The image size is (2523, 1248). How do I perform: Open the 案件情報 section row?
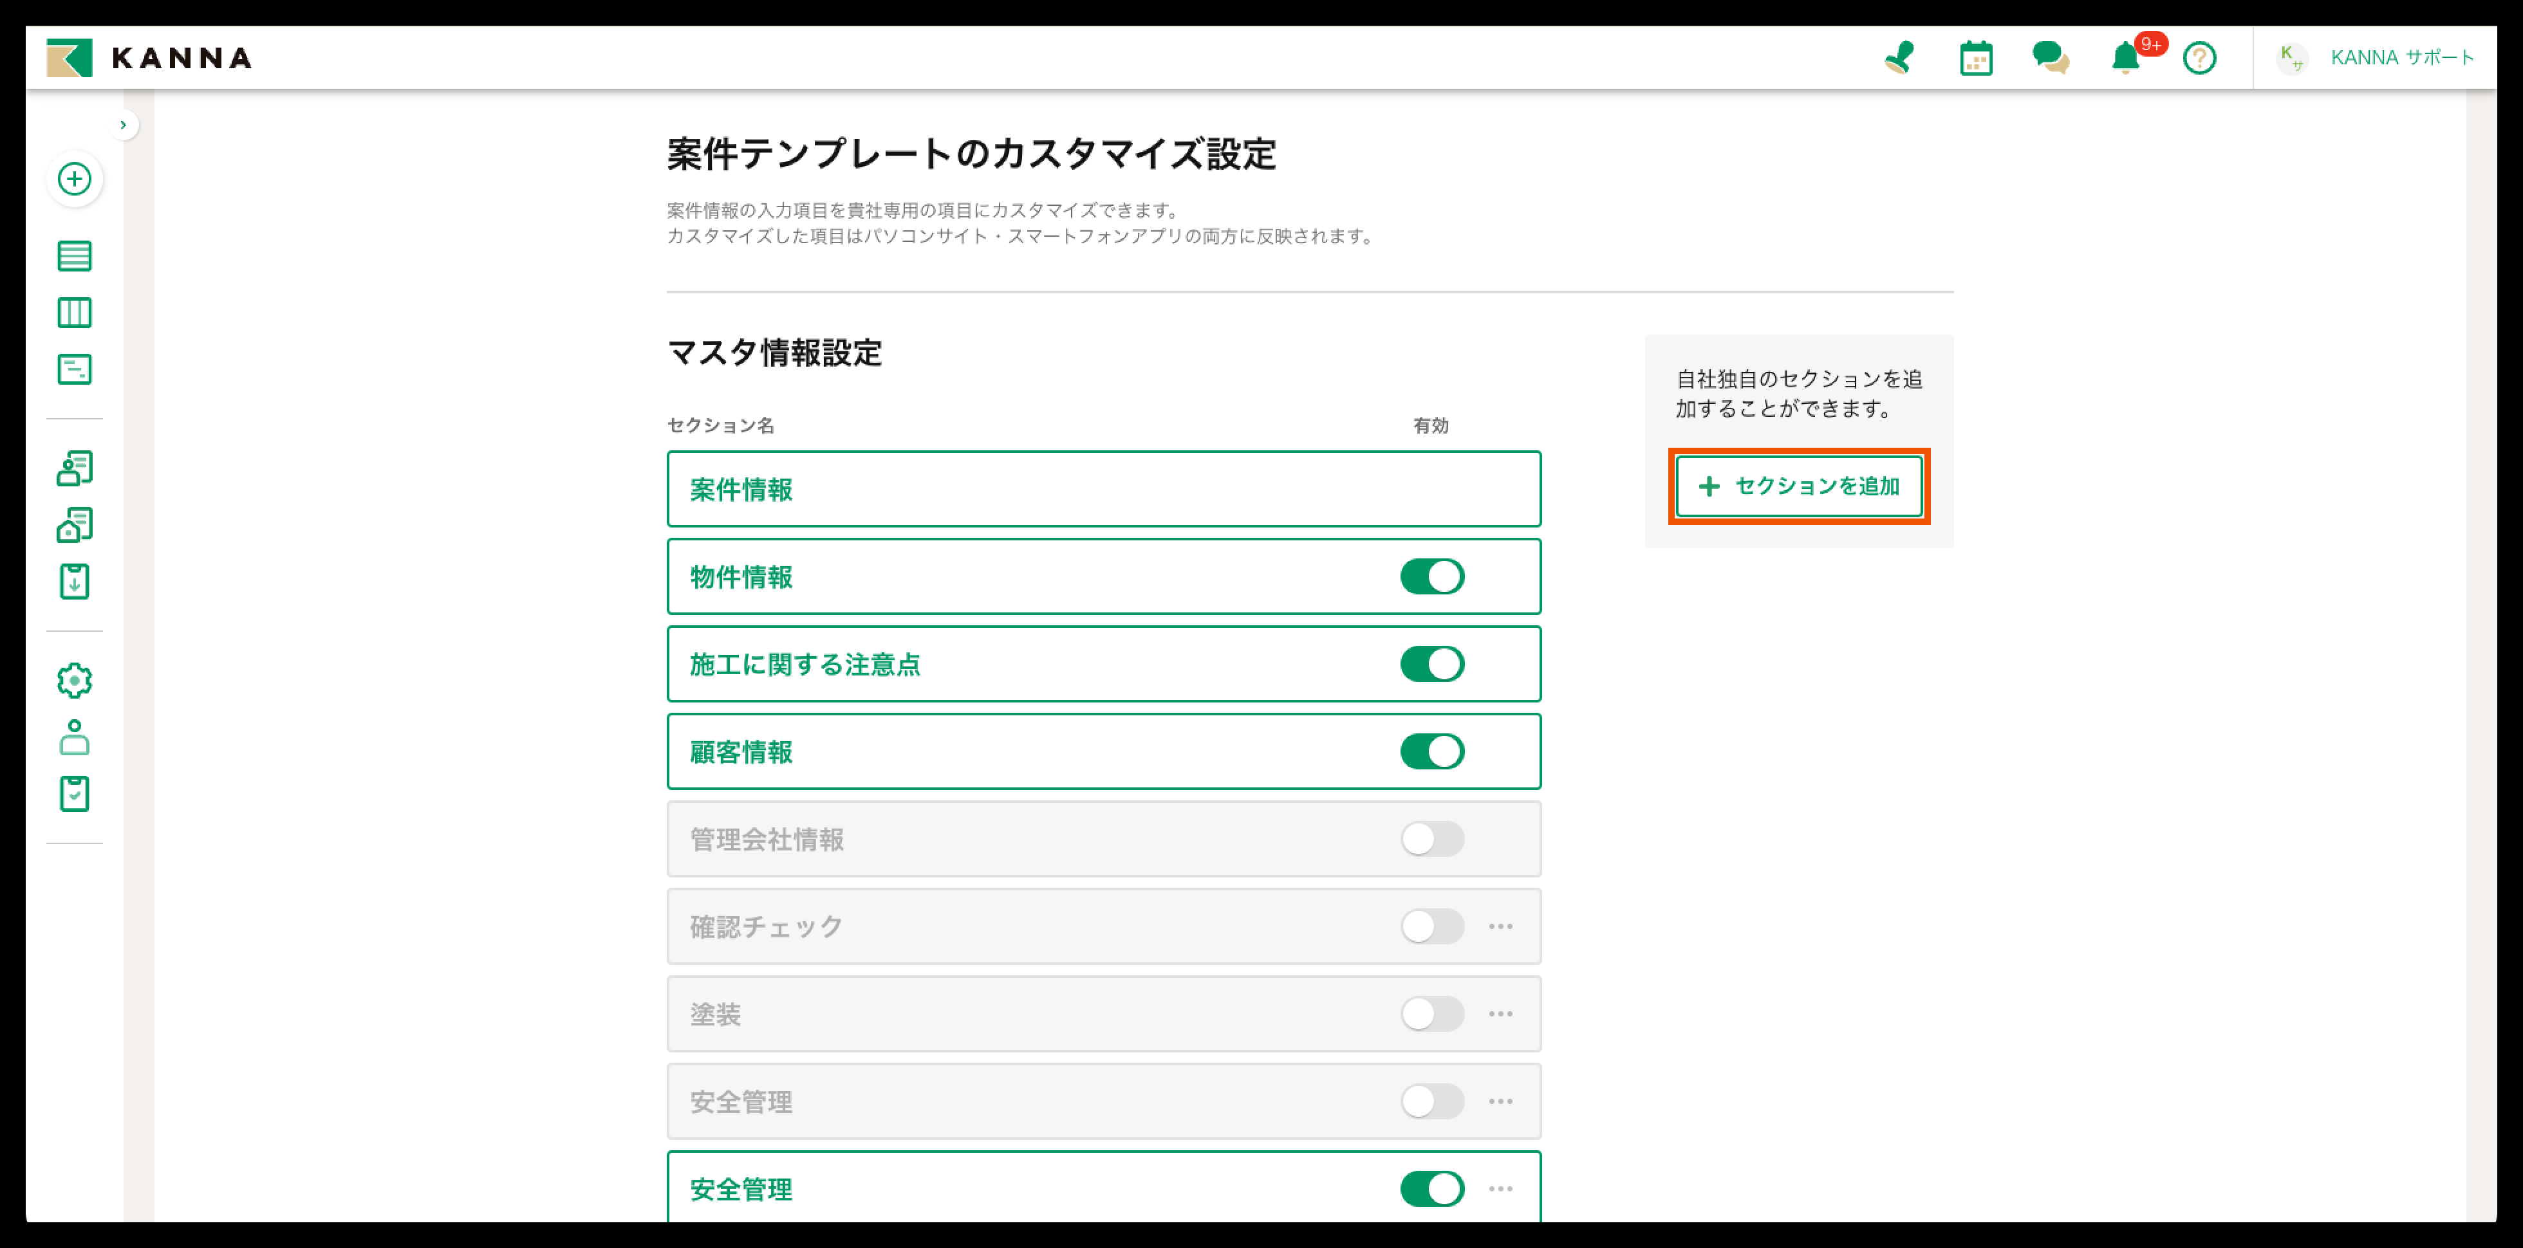pyautogui.click(x=1103, y=490)
